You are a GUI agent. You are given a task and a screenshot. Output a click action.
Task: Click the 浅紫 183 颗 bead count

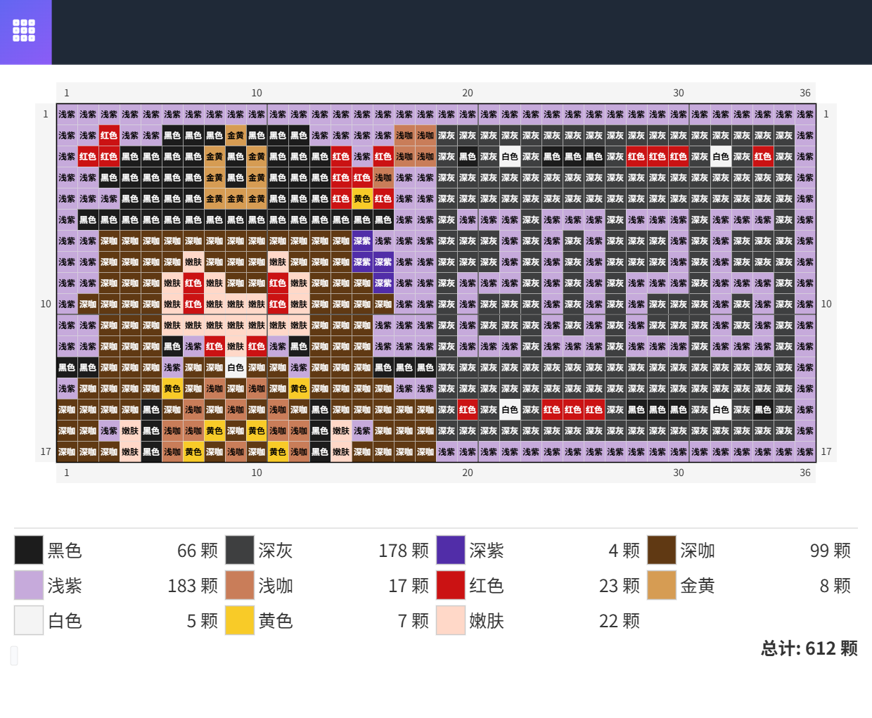[192, 586]
